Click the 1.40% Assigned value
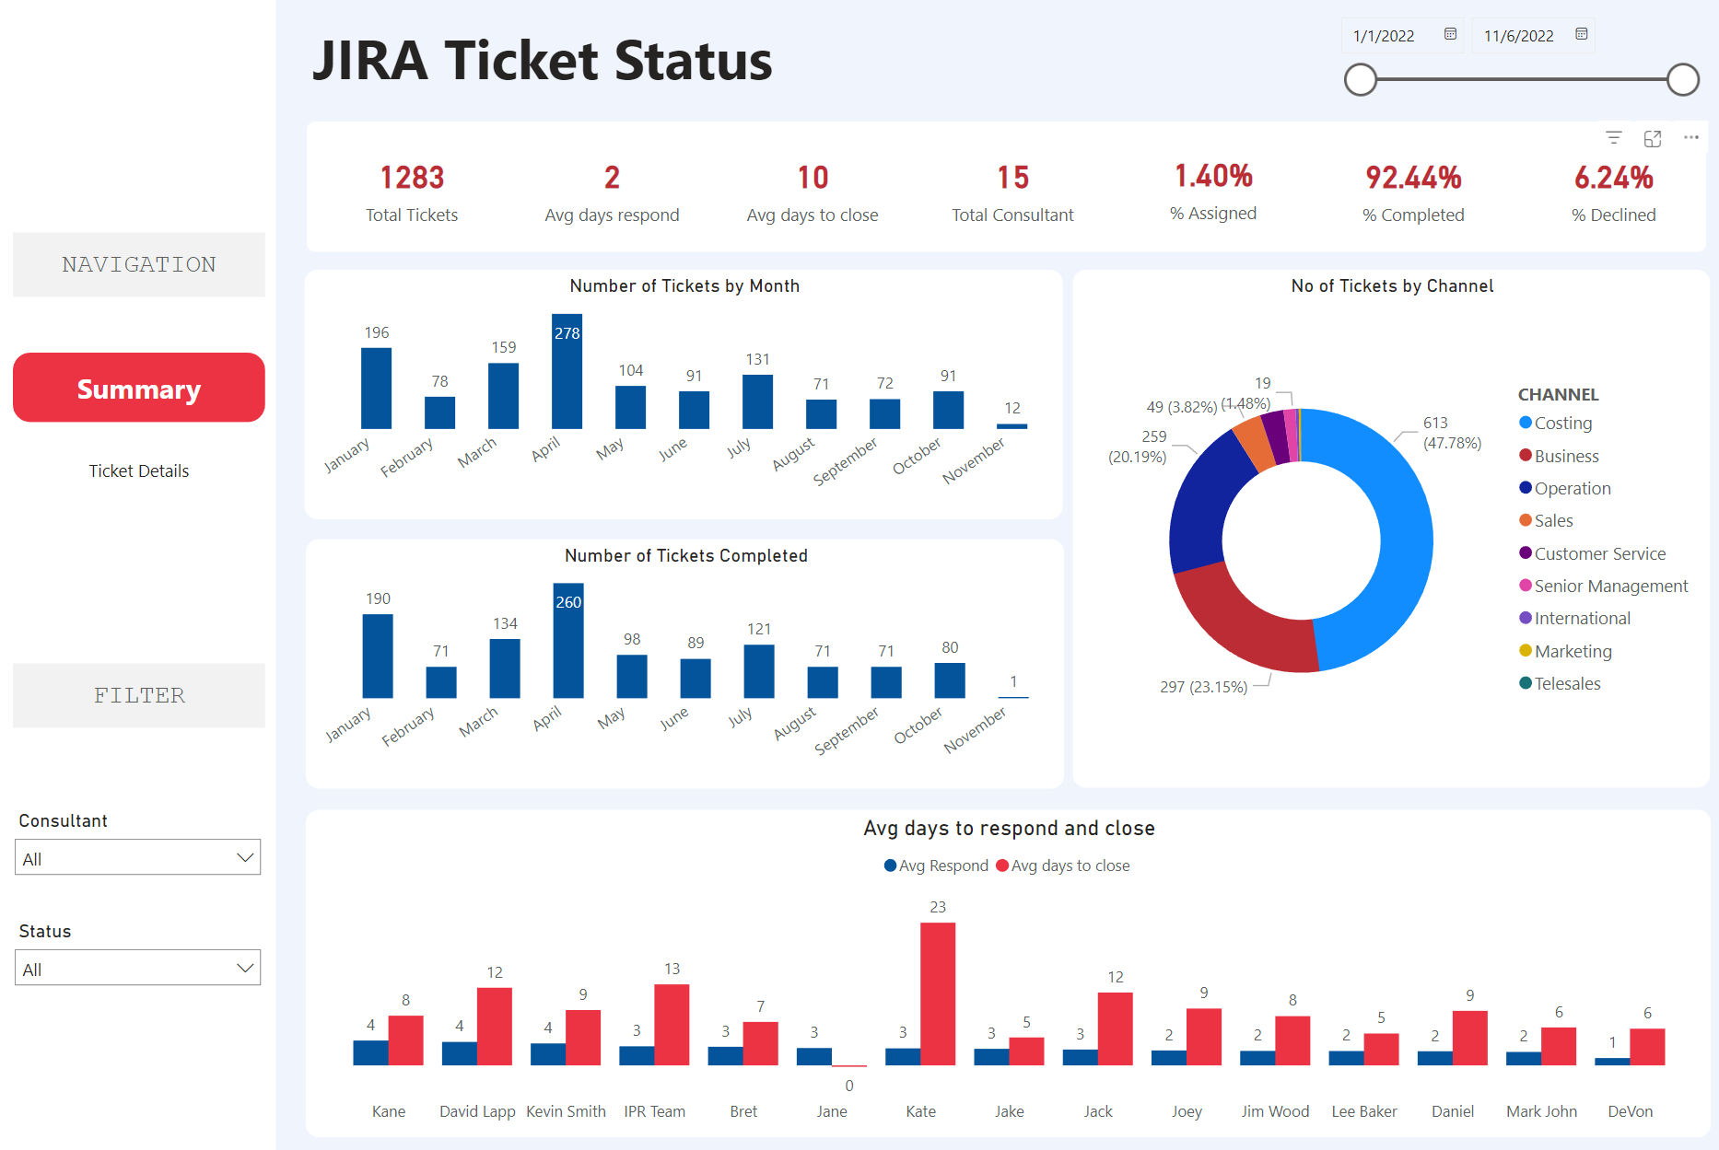The width and height of the screenshot is (1719, 1150). [x=1213, y=175]
